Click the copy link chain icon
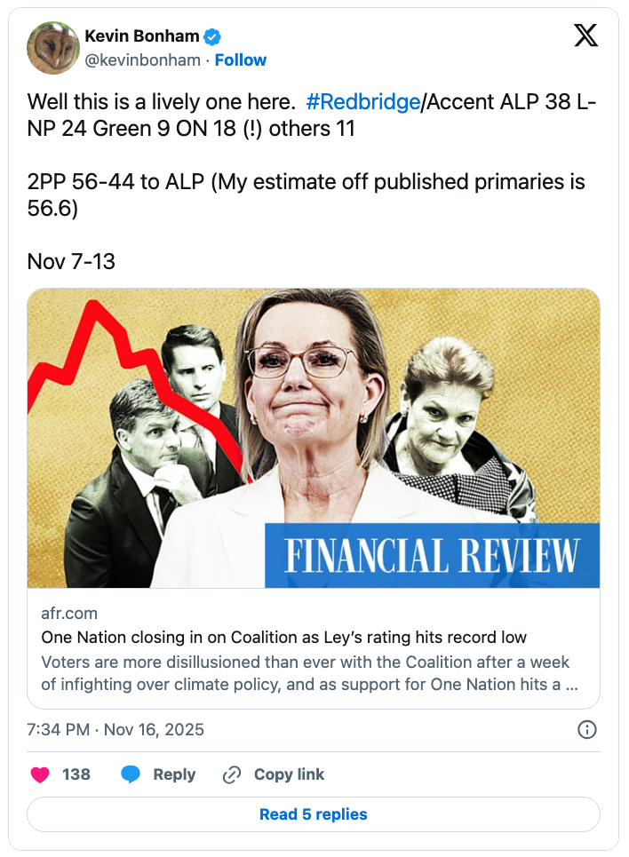The width and height of the screenshot is (629, 857). coord(232,774)
